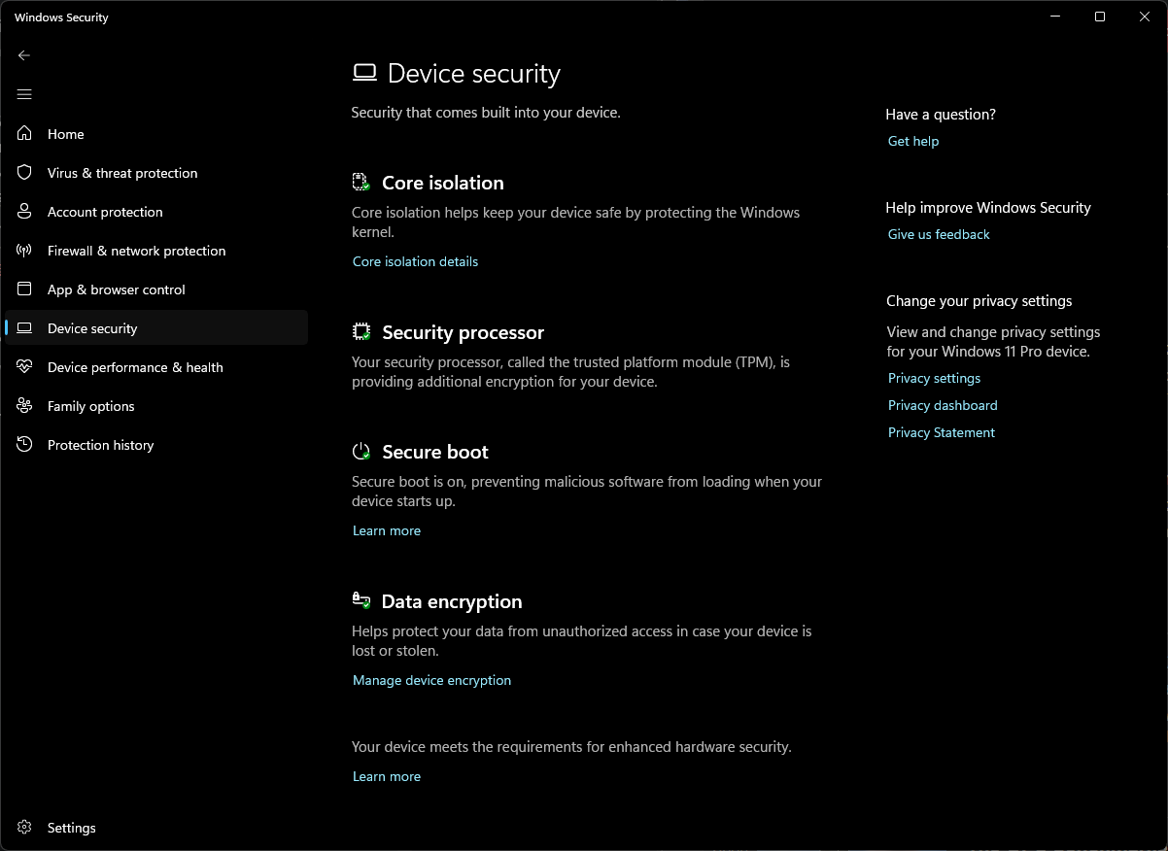Click the Family options people icon
Screen dimensions: 1168x851
tap(25, 406)
